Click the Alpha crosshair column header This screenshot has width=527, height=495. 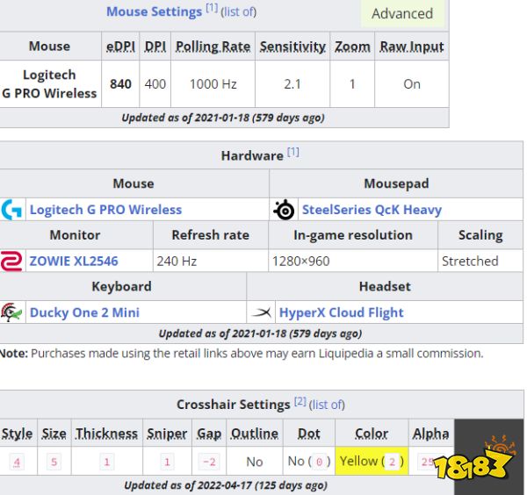point(431,434)
